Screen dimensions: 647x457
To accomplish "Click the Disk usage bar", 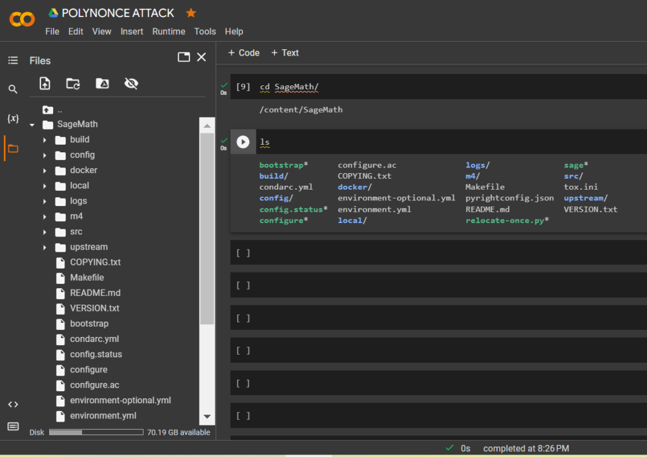I will click(96, 432).
